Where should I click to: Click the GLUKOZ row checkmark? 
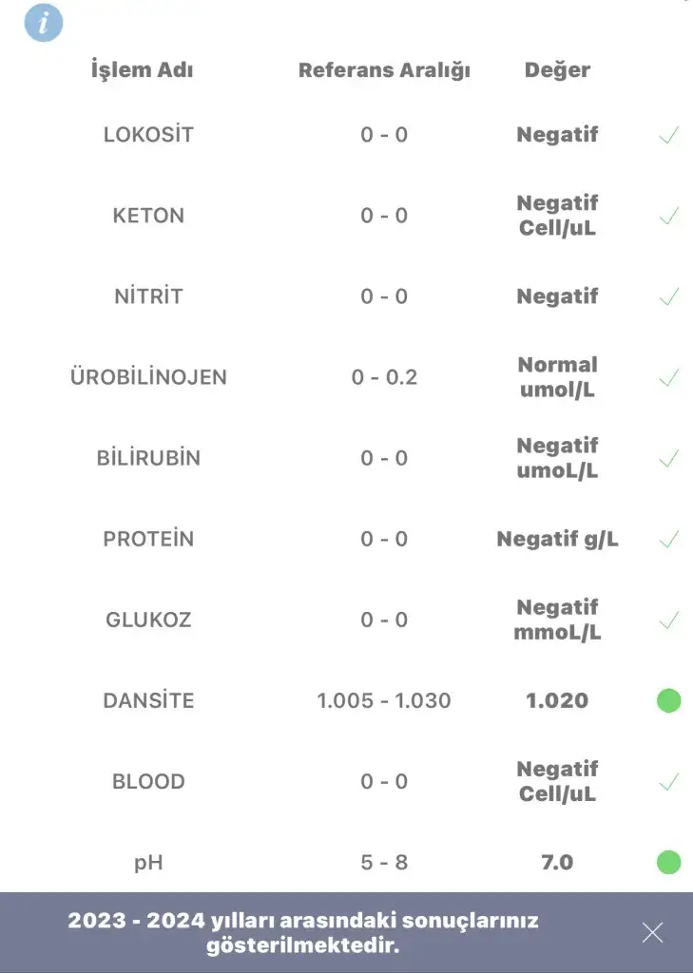(x=669, y=620)
